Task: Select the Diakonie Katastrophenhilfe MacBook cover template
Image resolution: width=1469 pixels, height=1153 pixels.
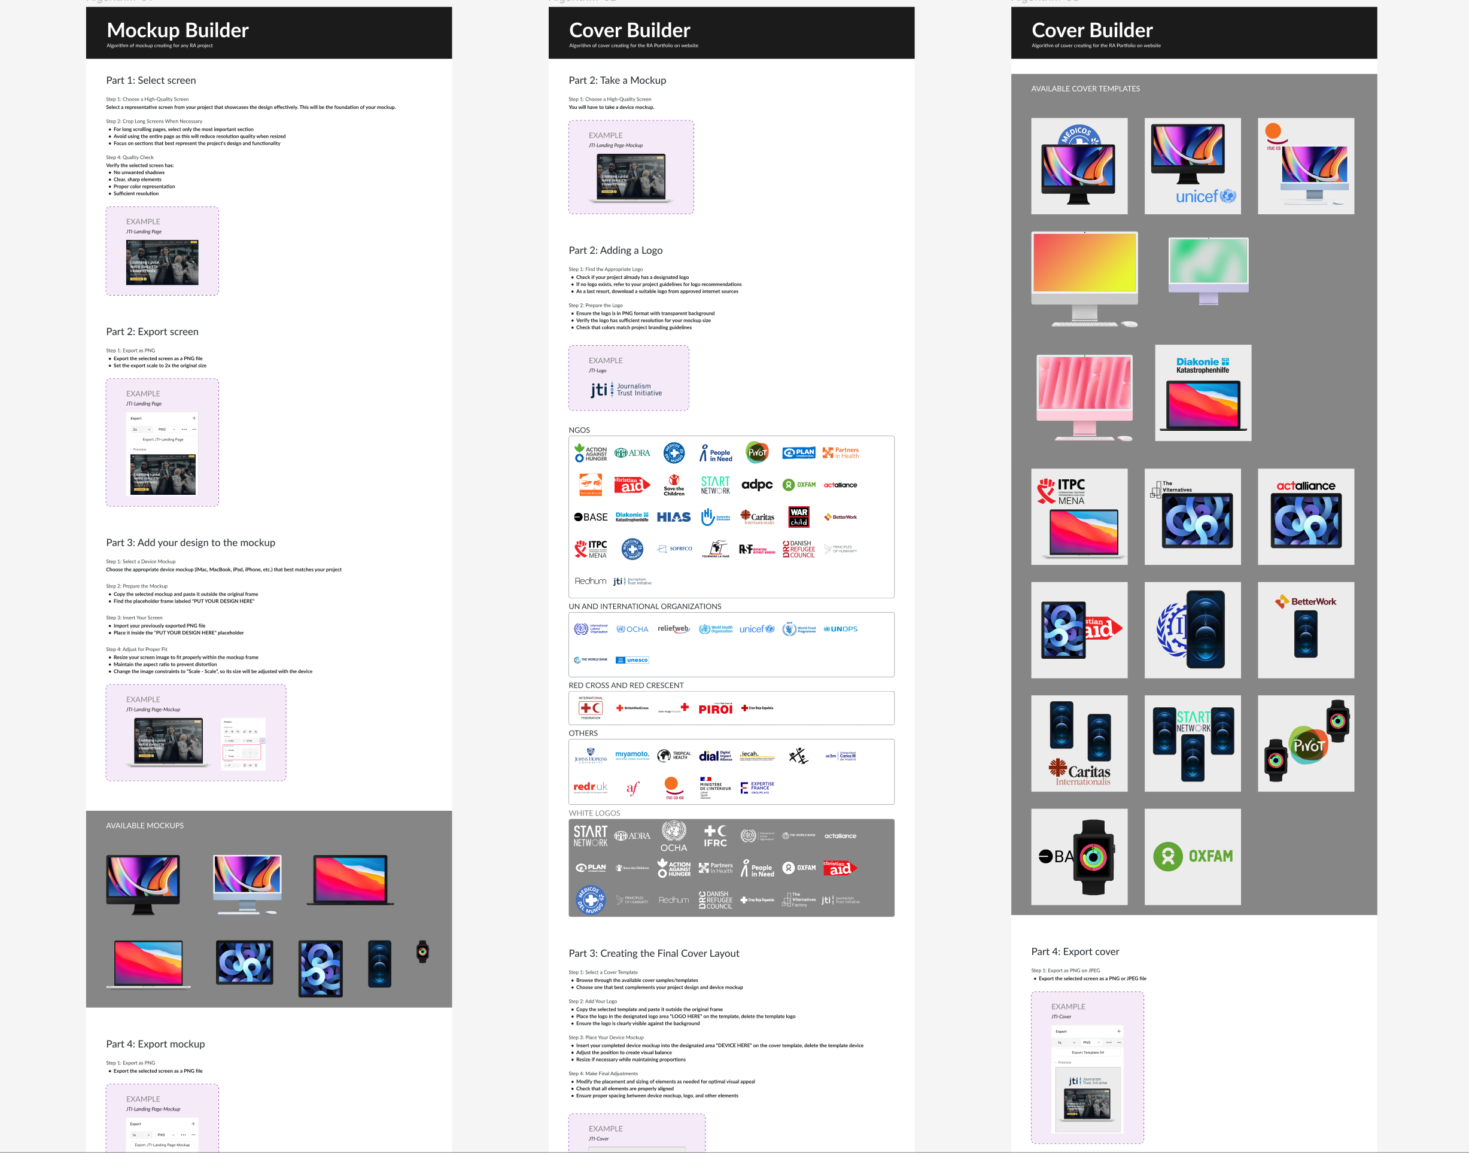Action: [x=1204, y=393]
